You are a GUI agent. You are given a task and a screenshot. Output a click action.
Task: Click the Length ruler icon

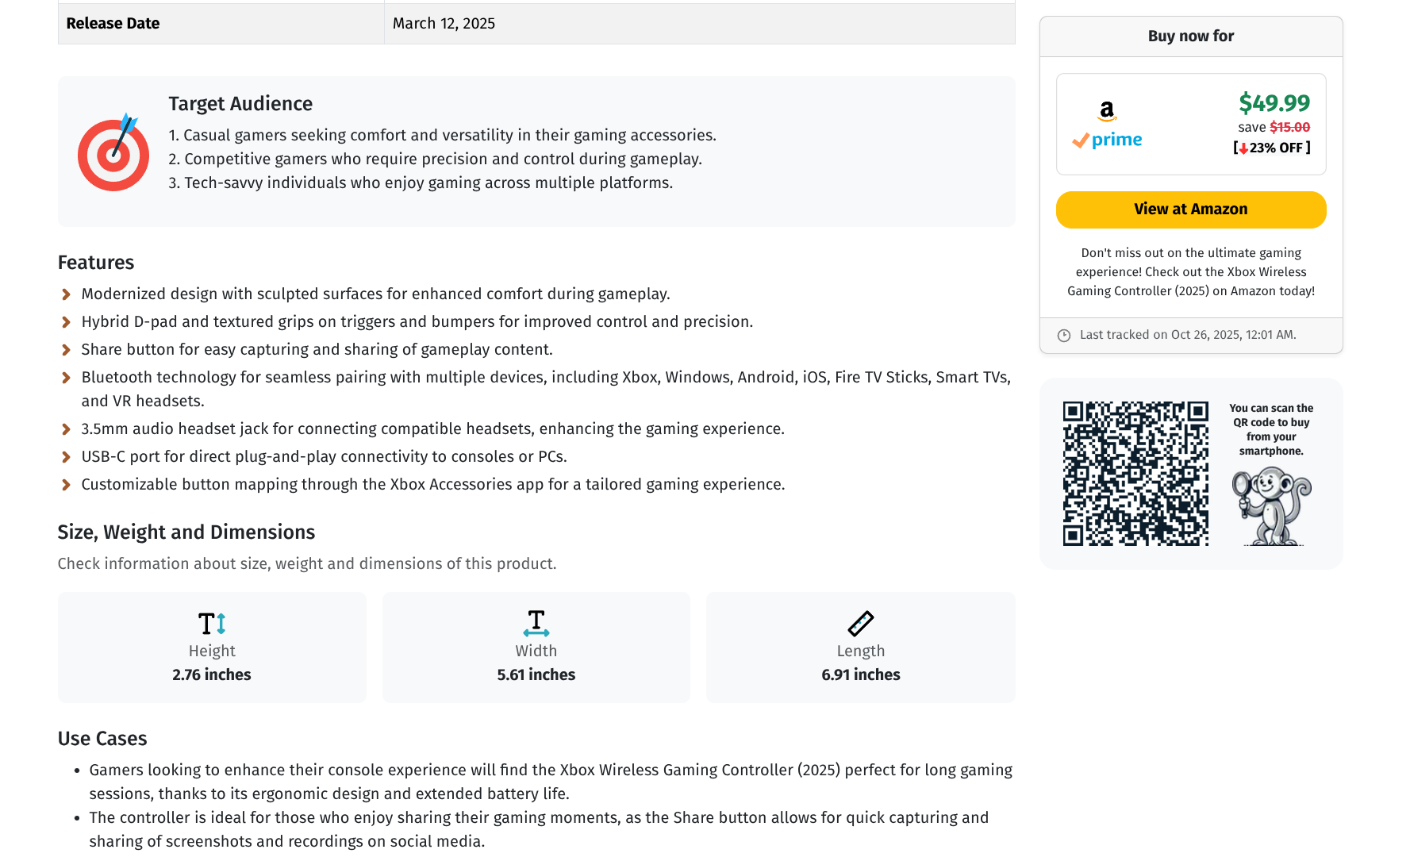[861, 624]
